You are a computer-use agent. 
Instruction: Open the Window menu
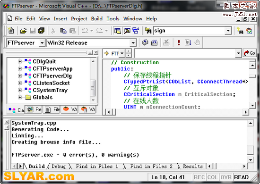pyautogui.click(x=133, y=19)
